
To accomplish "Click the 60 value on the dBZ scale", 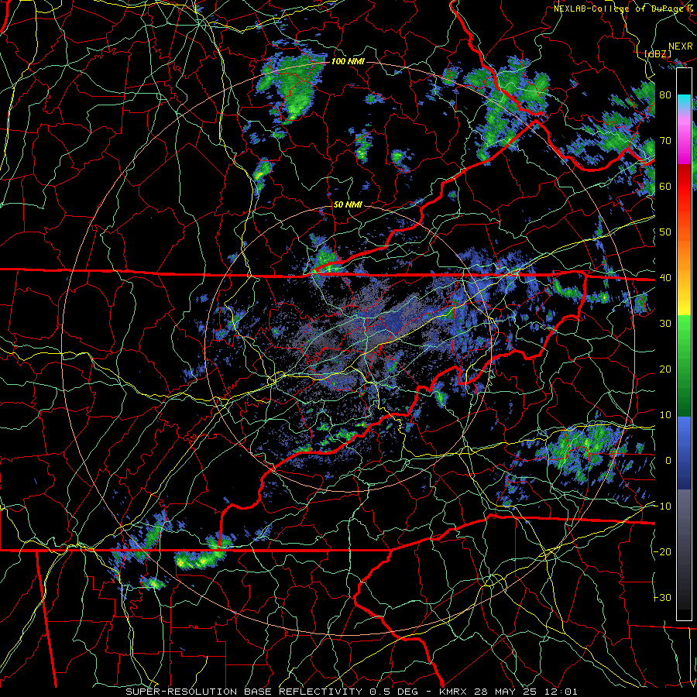I will 665,186.
